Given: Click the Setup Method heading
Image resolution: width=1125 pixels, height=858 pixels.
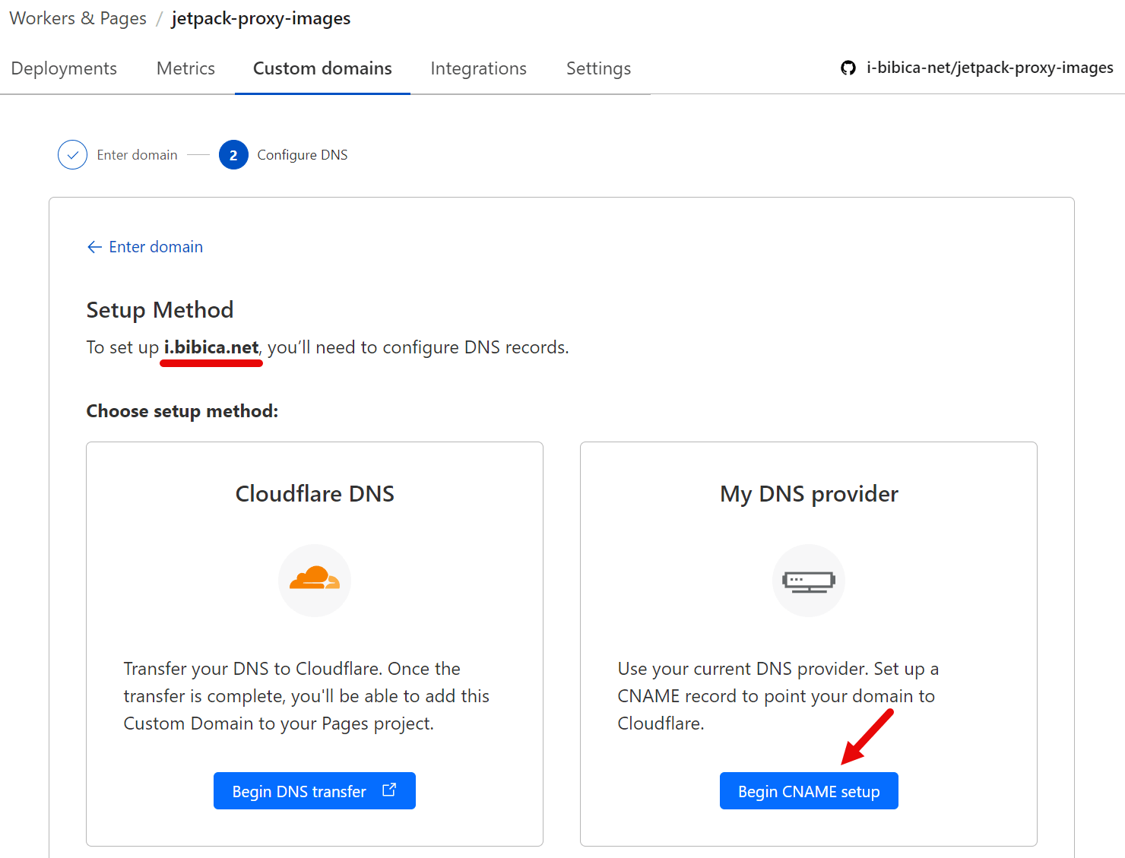Looking at the screenshot, I should point(160,310).
